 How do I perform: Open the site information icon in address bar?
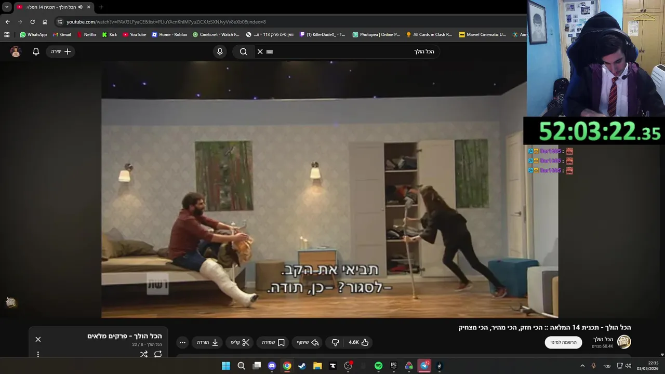60,22
